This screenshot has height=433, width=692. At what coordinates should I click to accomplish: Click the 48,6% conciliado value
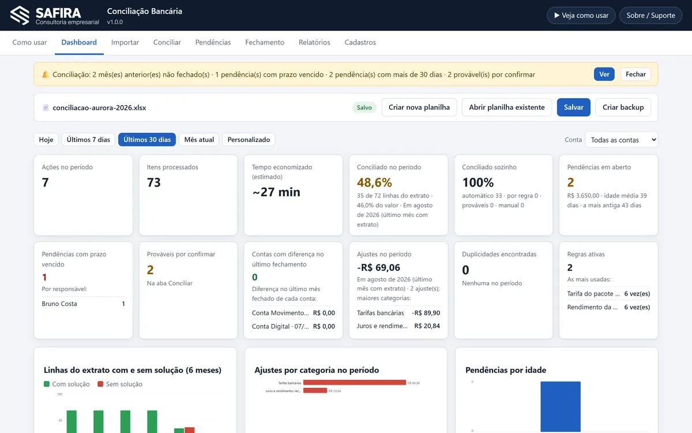click(374, 182)
